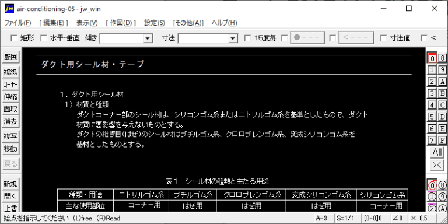Select layer F in square layer list
Image resolution: width=448 pixels, height=224 pixels.
click(x=443, y=140)
